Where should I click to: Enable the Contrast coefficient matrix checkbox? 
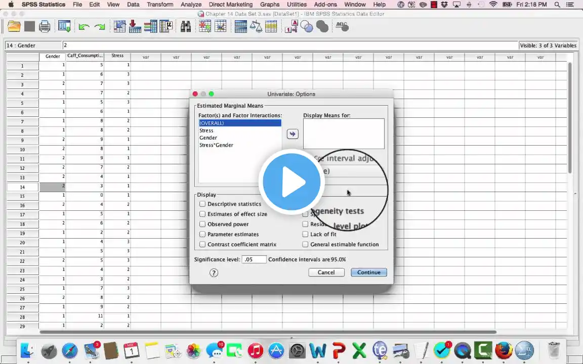click(202, 244)
